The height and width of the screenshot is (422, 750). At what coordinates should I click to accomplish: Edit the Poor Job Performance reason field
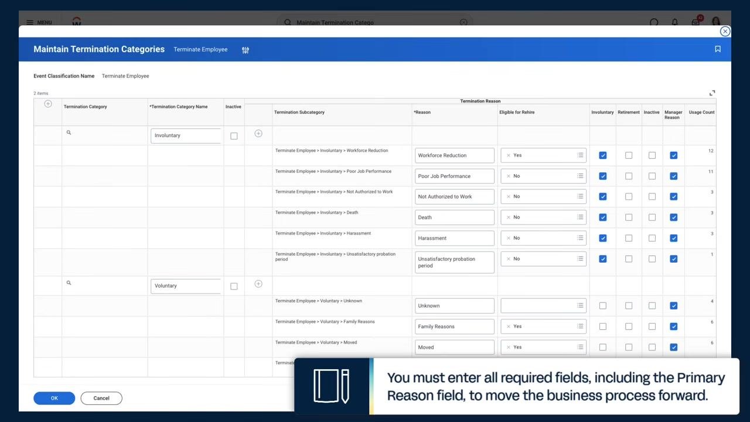point(455,176)
